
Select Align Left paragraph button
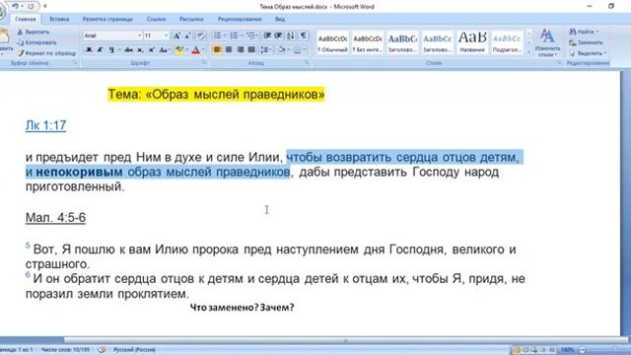tap(217, 50)
